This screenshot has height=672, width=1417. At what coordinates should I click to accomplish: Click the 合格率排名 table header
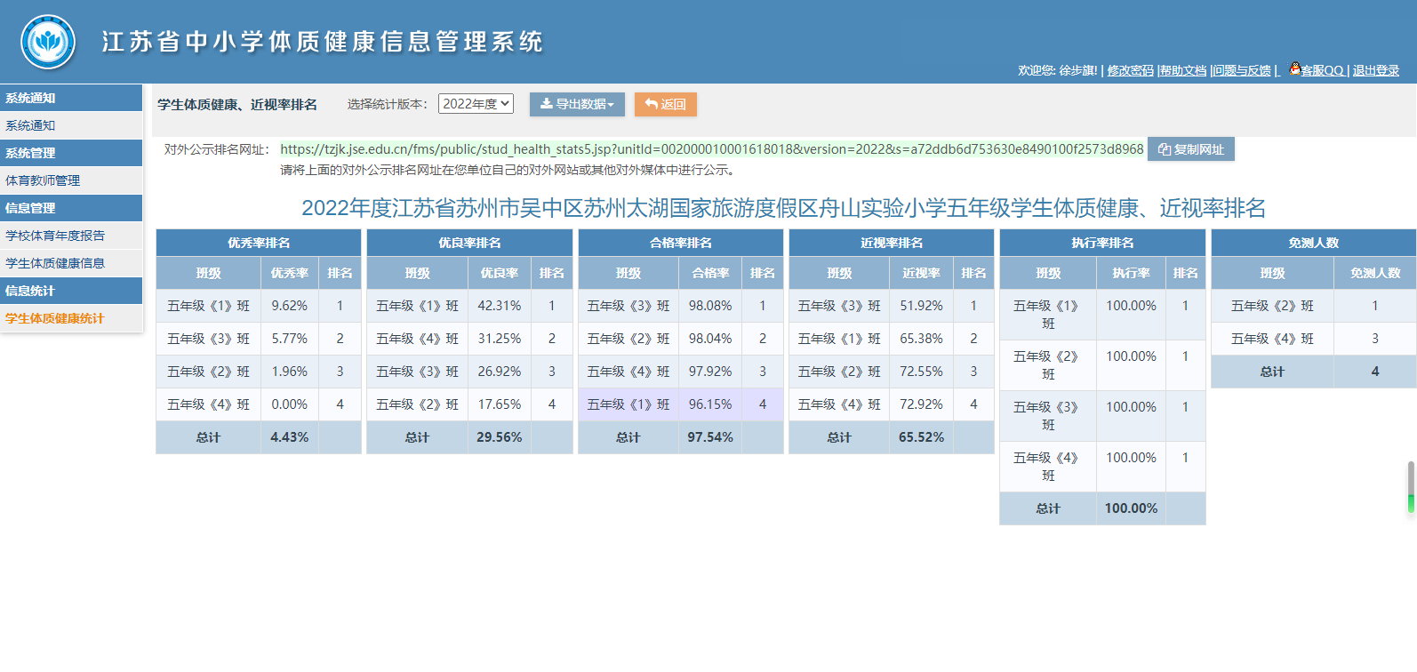point(681,243)
